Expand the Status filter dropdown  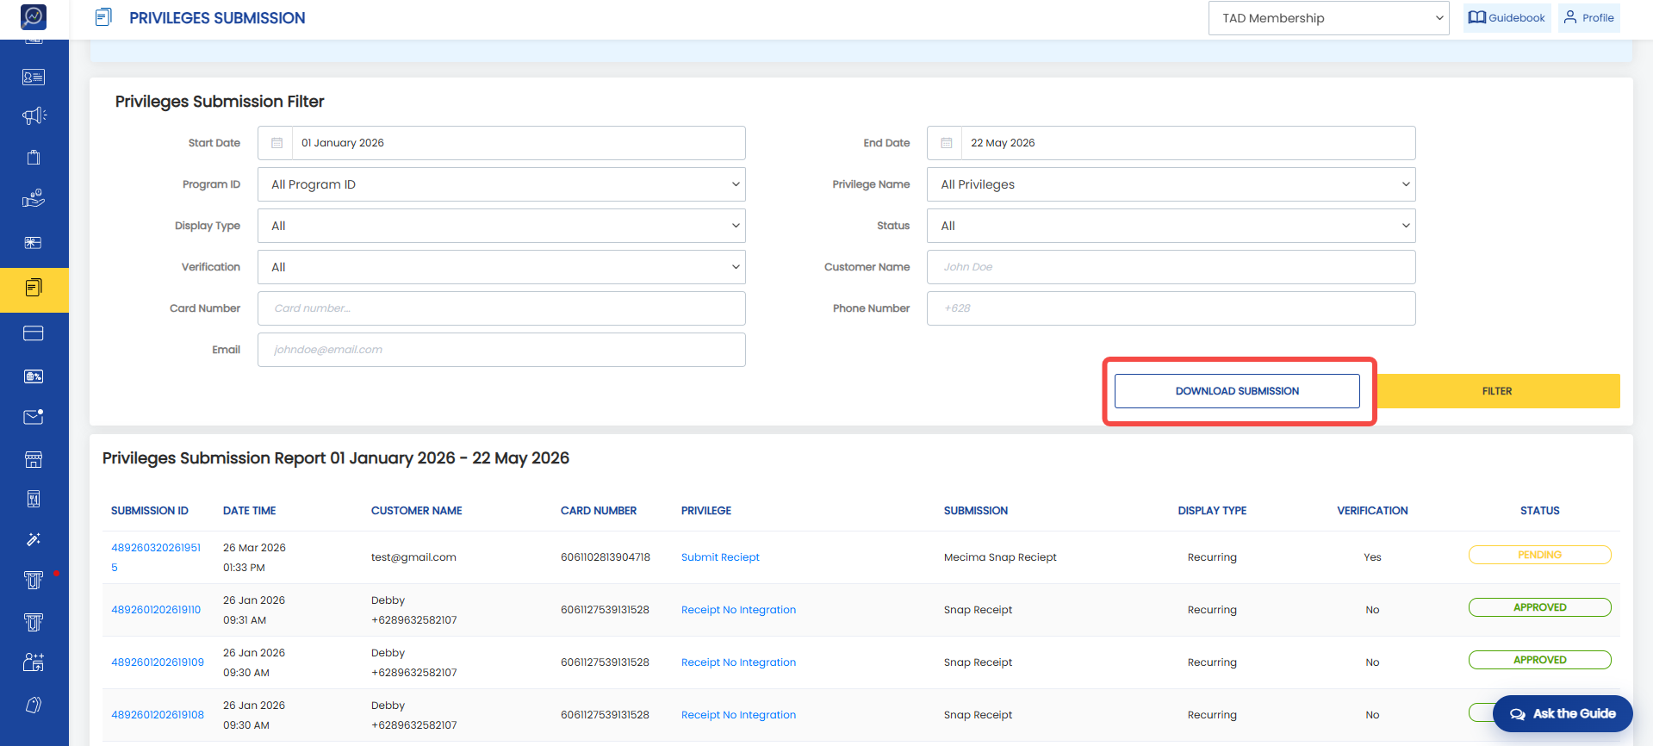(1171, 226)
